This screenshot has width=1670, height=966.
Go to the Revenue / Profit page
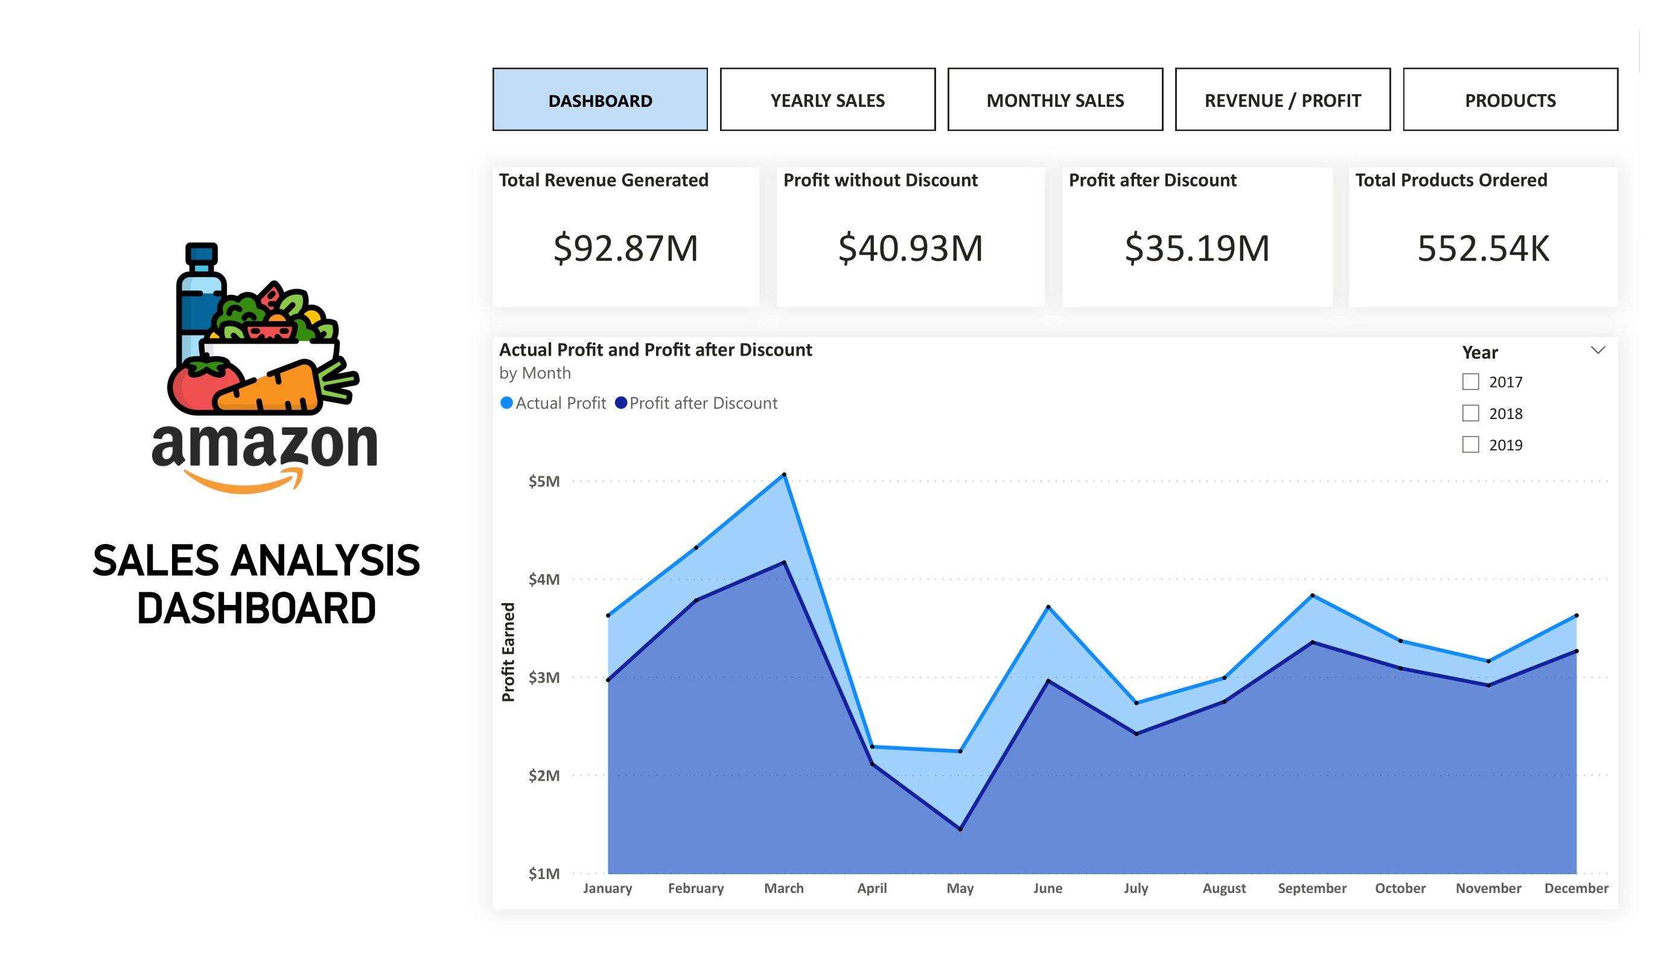tap(1283, 100)
